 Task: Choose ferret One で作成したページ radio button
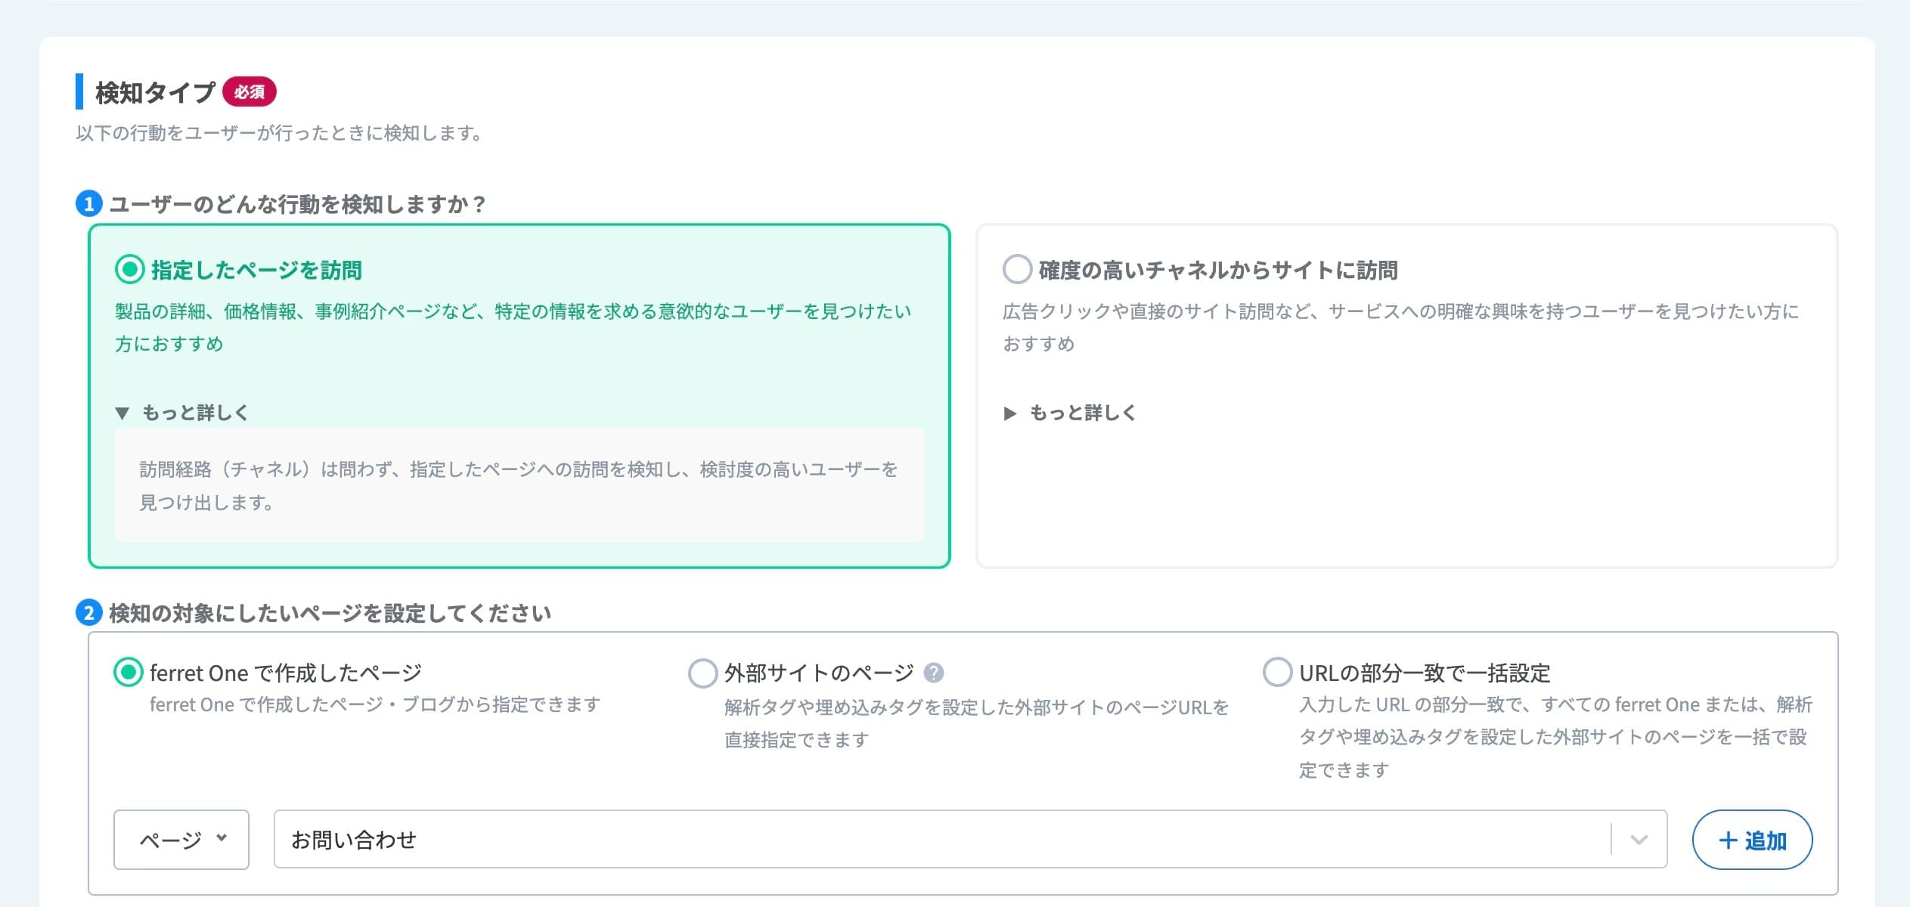(x=128, y=672)
